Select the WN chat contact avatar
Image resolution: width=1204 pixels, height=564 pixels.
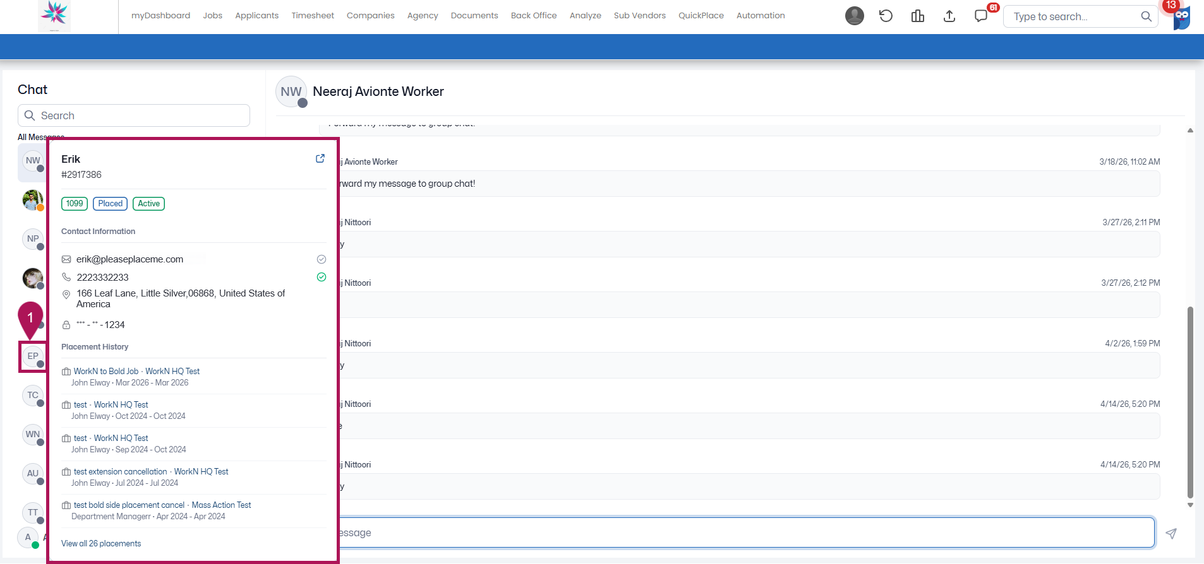[x=33, y=435]
